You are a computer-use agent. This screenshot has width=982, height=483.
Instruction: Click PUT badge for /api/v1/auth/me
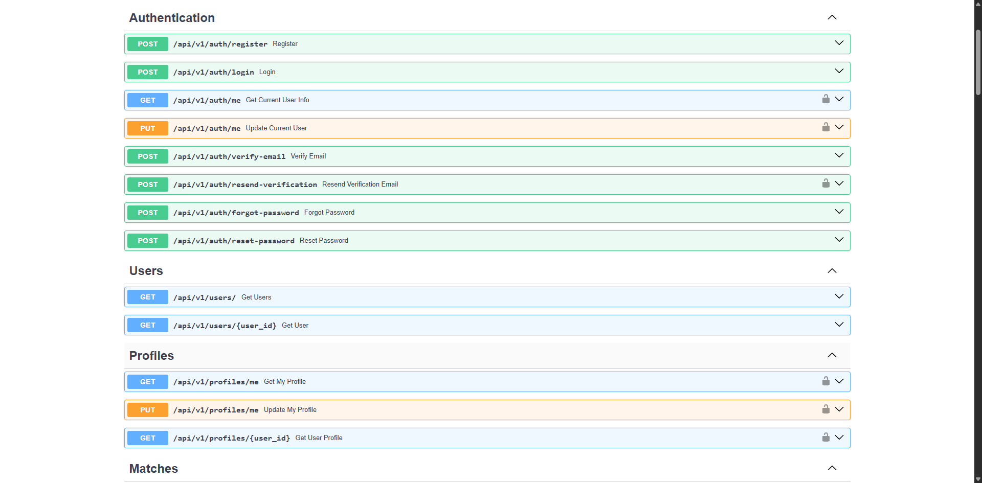pyautogui.click(x=148, y=128)
